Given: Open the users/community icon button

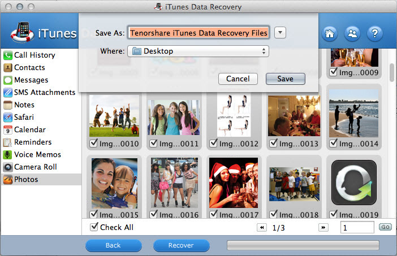Looking at the screenshot, I should coord(352,33).
